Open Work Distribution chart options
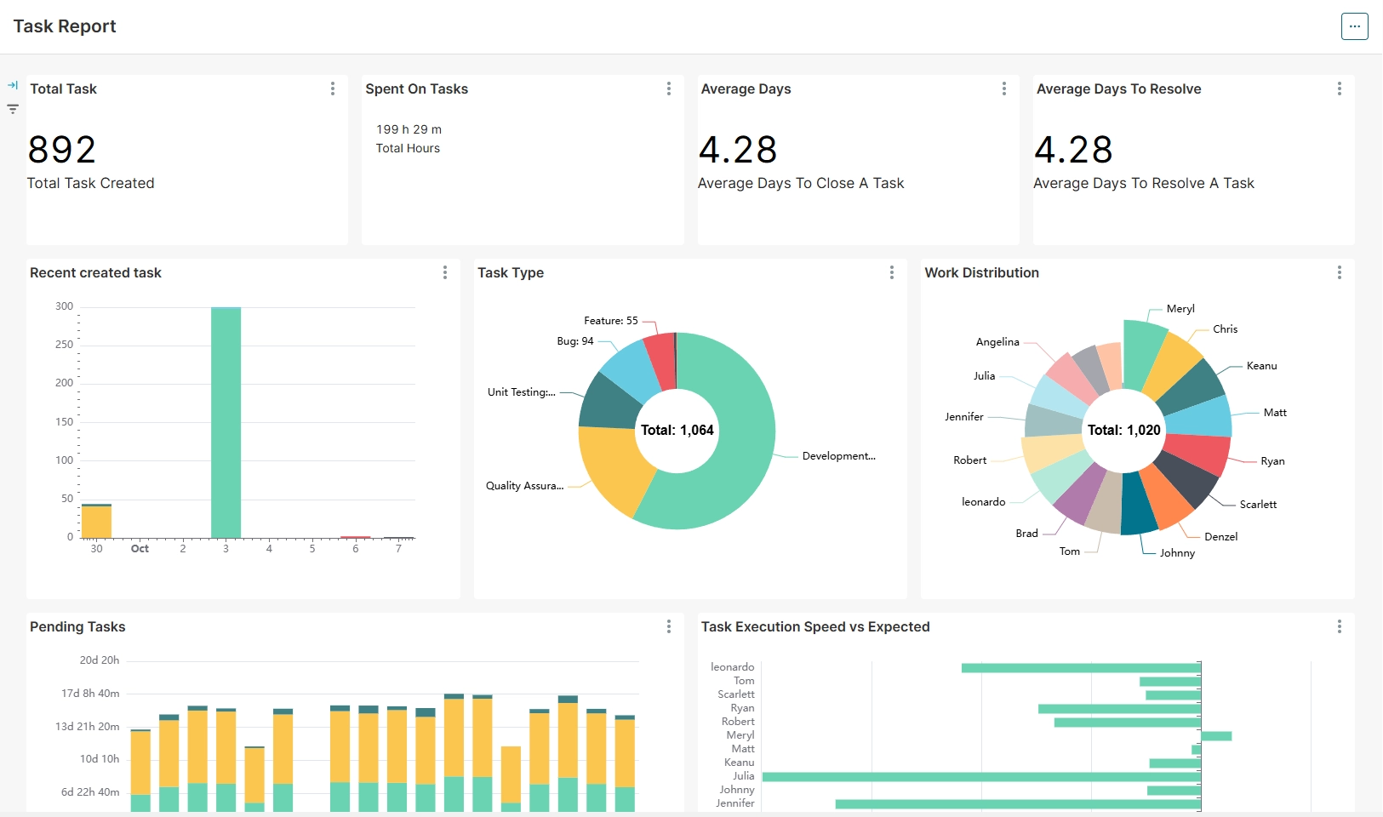 (1339, 272)
